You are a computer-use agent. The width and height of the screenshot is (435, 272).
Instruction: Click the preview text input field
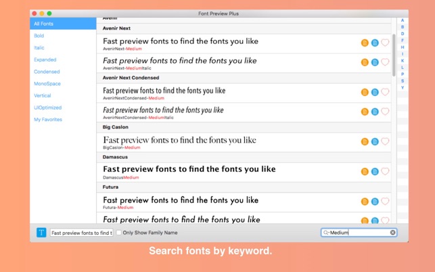click(82, 233)
